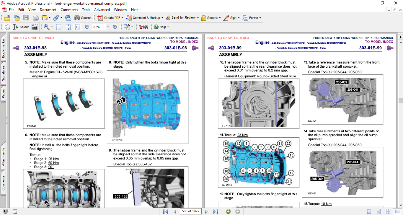
Task: Click right page TO MODEL INDEX link
Action: (379, 42)
